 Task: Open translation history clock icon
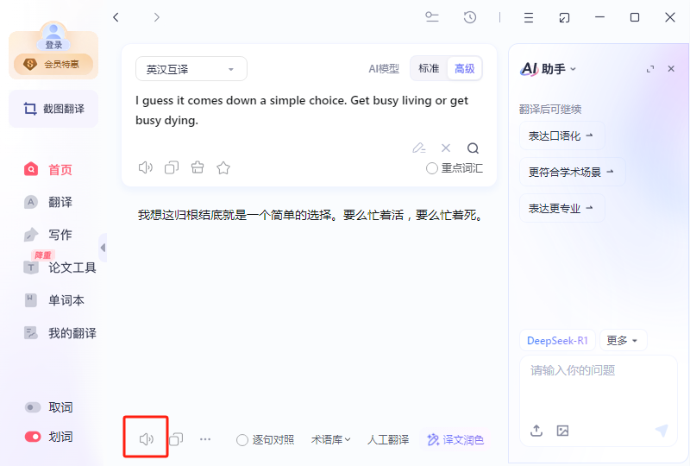pos(470,17)
